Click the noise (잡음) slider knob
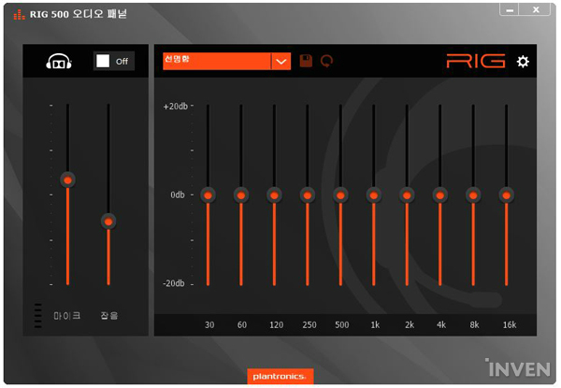This screenshot has width=561, height=388. [108, 222]
